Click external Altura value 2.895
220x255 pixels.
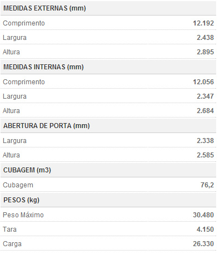point(205,52)
